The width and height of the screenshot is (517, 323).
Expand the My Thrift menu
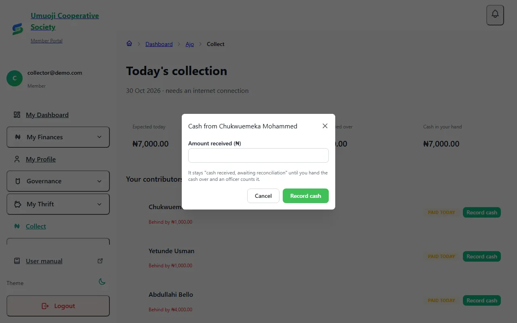(x=58, y=204)
